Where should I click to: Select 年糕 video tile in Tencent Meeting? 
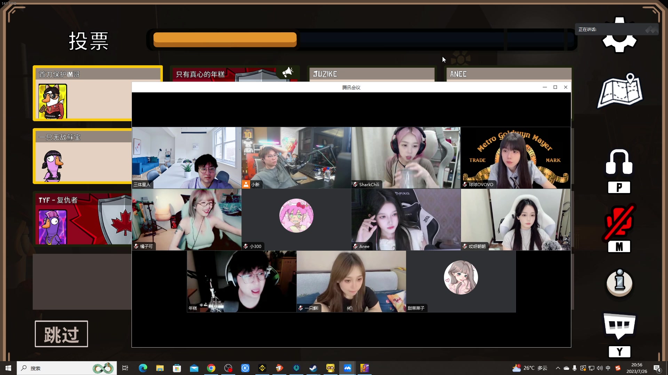pos(241,282)
